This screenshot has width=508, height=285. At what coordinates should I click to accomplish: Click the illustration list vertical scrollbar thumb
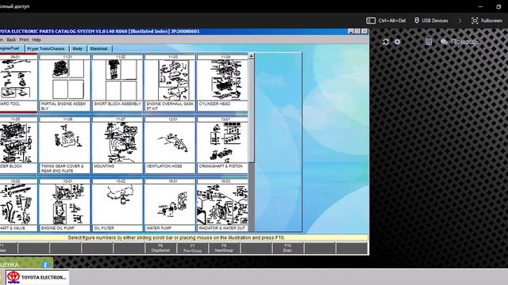pos(252,111)
